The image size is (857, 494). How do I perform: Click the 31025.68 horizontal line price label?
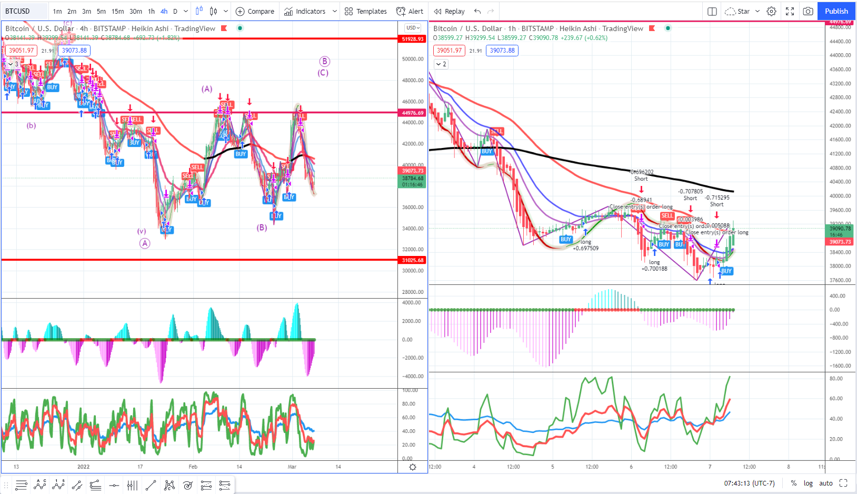(413, 260)
